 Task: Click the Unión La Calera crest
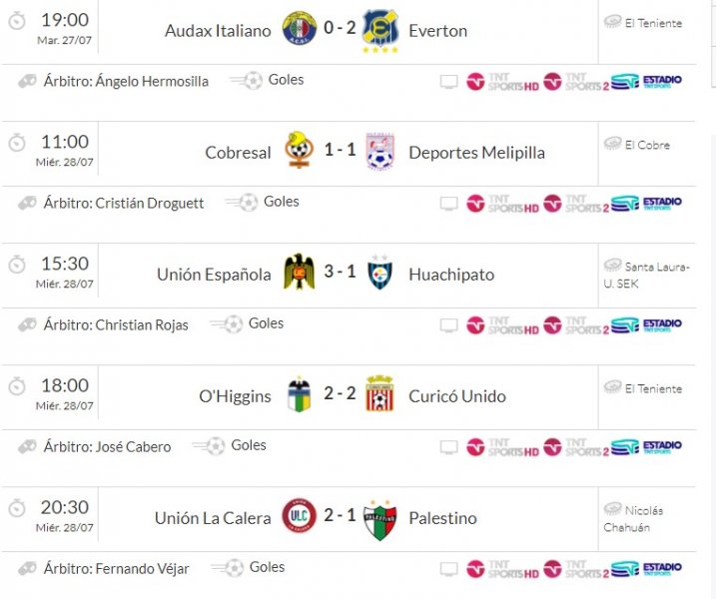(x=299, y=517)
